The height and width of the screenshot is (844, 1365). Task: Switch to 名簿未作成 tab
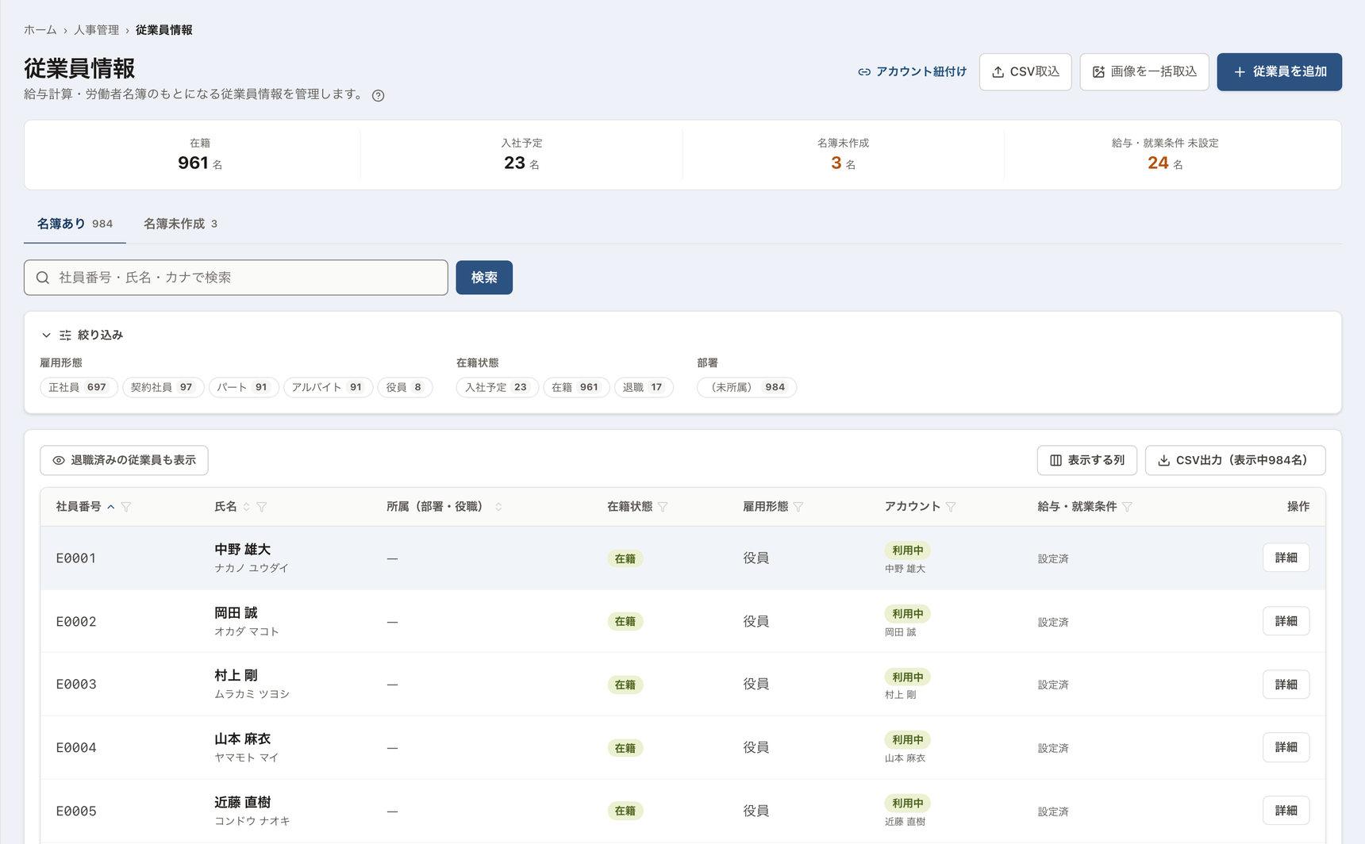pyautogui.click(x=180, y=224)
